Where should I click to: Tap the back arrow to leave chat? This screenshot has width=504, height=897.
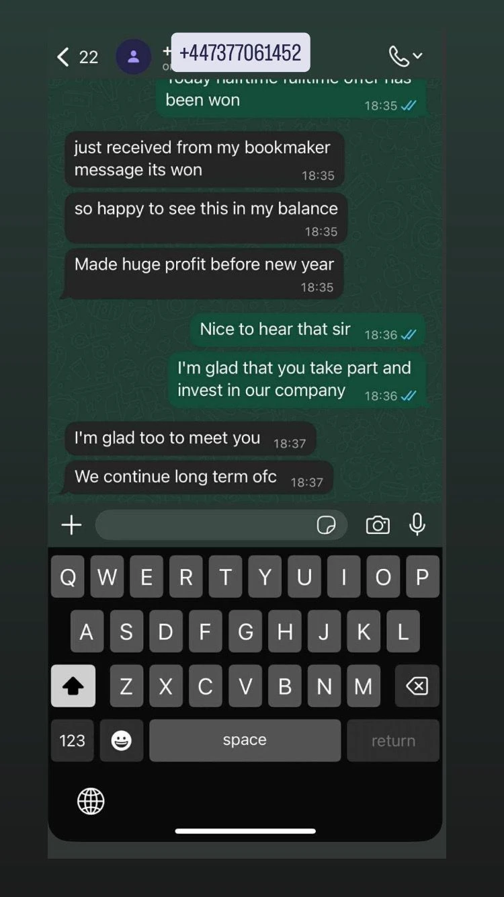(x=63, y=56)
